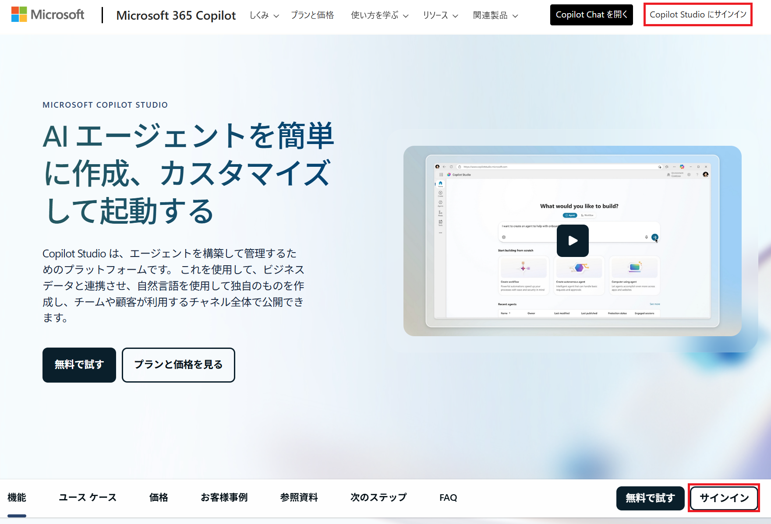Click the Copilot Chat を開く button
Screen dimensions: 771x524
pyautogui.click(x=591, y=15)
